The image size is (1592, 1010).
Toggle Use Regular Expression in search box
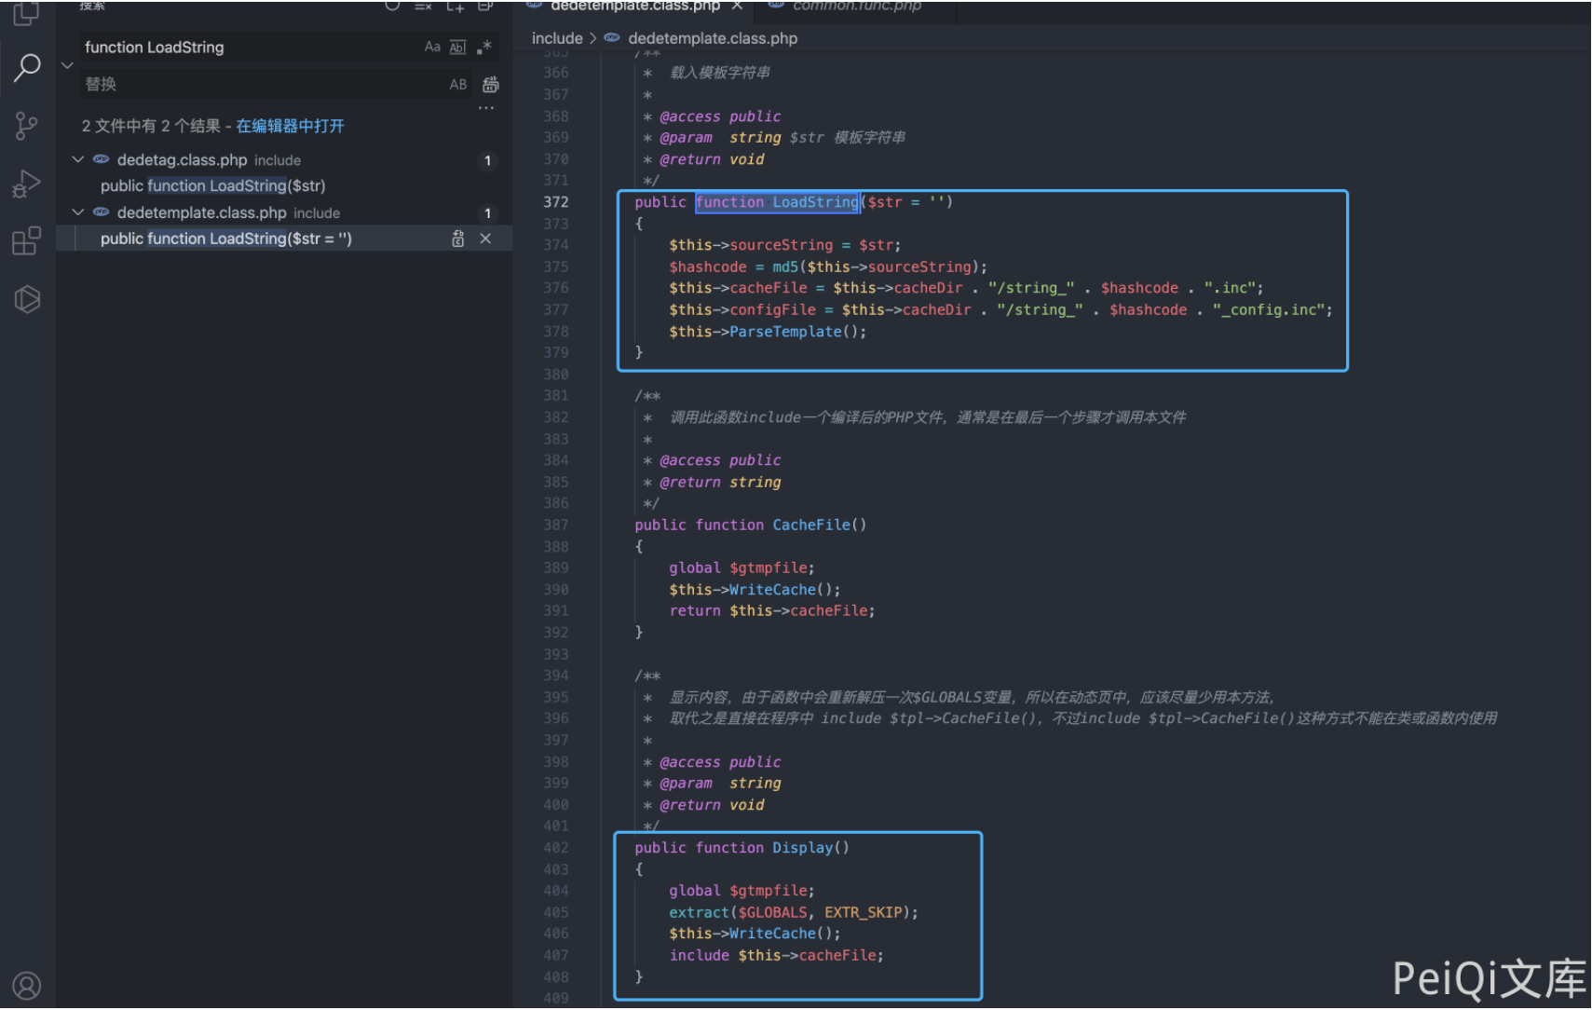coord(483,48)
